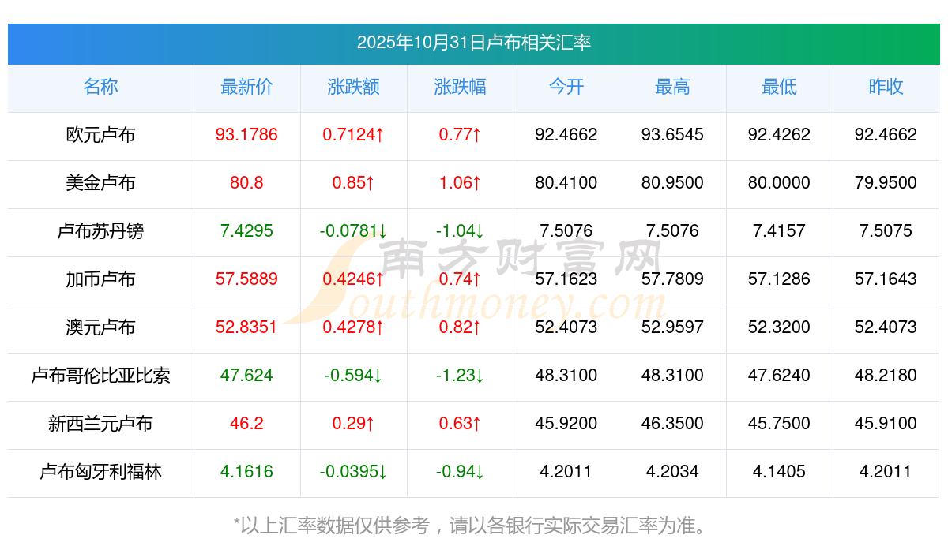Select the 最新价 column header
948x550 pixels.
(246, 87)
